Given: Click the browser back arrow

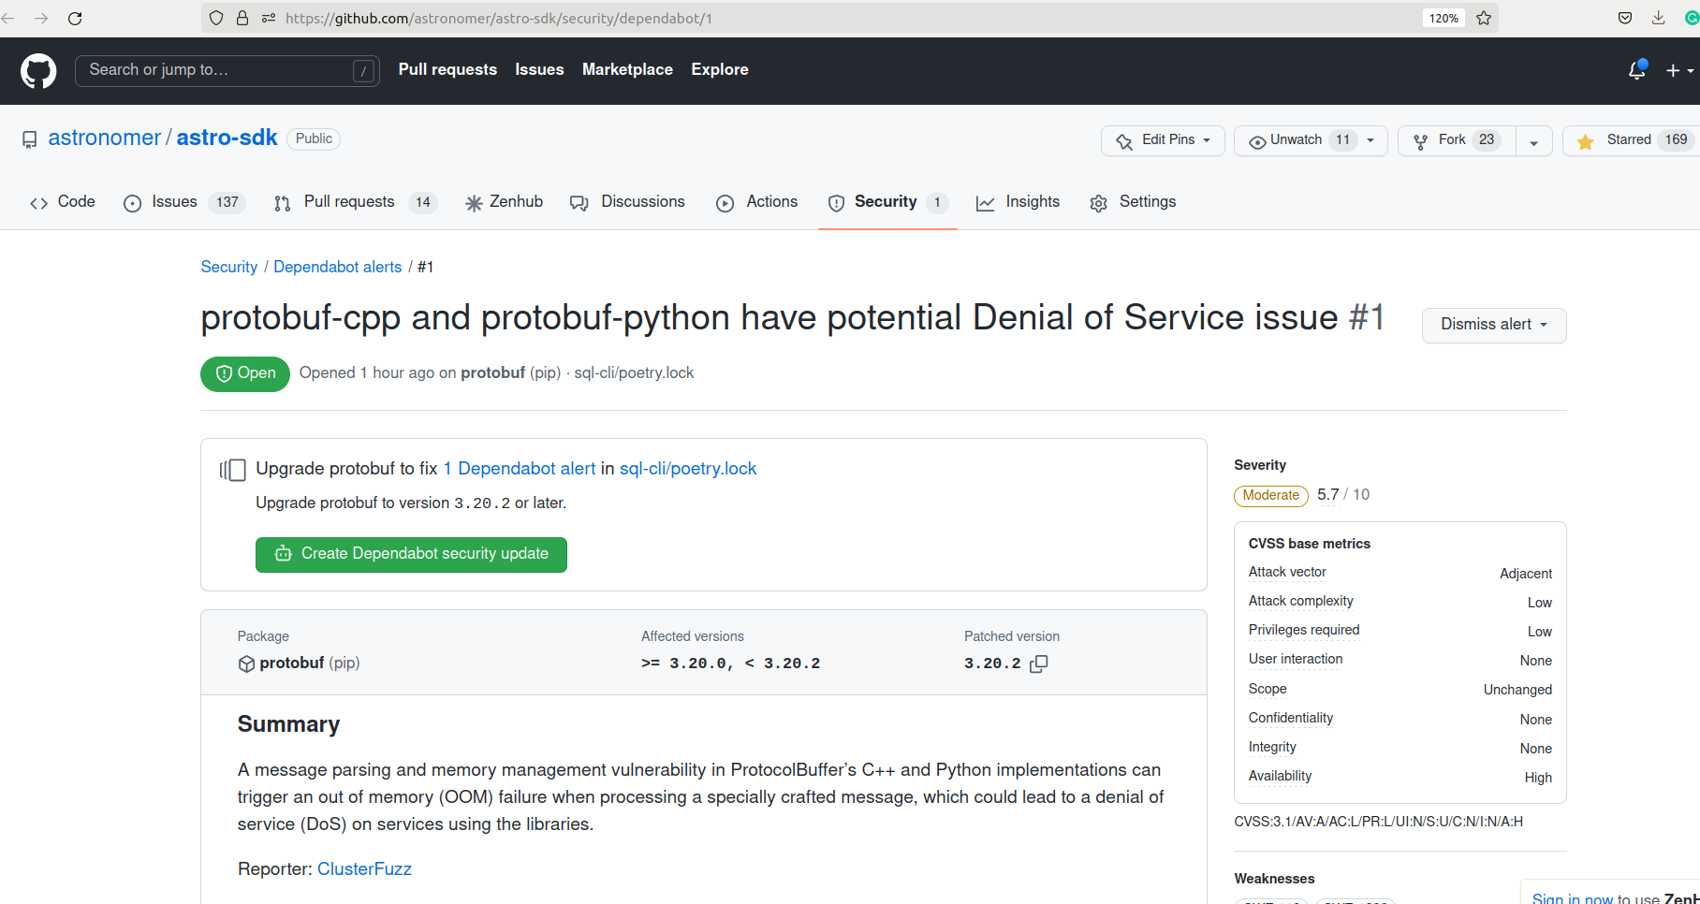Looking at the screenshot, I should point(8,18).
